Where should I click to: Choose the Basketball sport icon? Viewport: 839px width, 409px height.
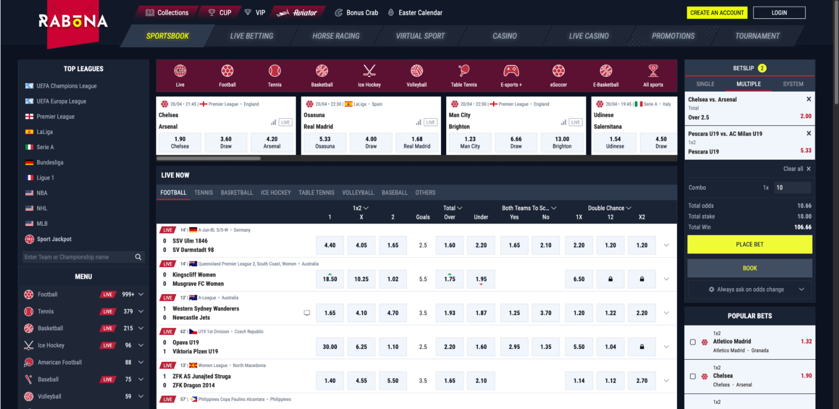[x=322, y=71]
